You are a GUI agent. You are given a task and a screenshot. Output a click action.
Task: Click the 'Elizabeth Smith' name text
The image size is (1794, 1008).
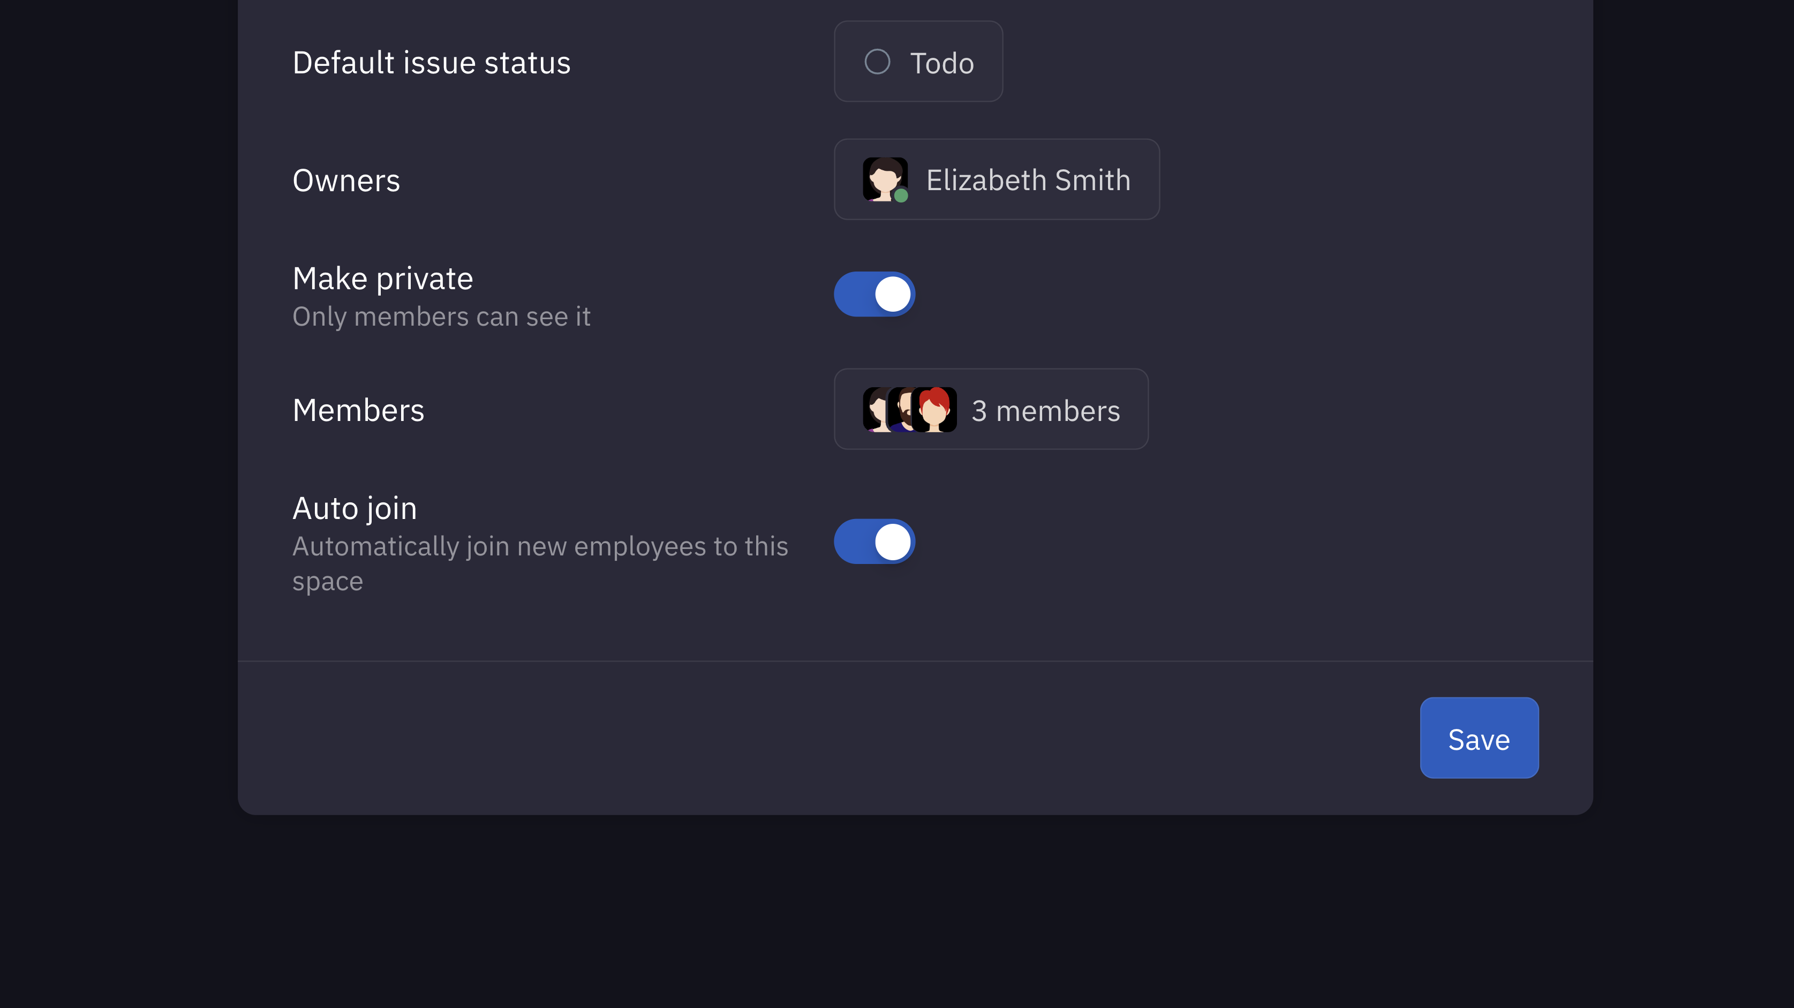point(1028,180)
